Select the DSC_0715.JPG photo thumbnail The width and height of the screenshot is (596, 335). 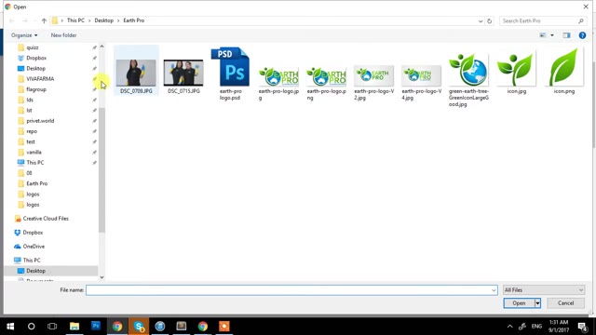pos(183,73)
